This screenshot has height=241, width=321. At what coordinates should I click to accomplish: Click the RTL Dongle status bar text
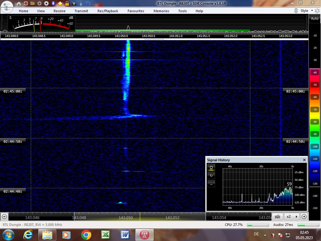coord(32,225)
